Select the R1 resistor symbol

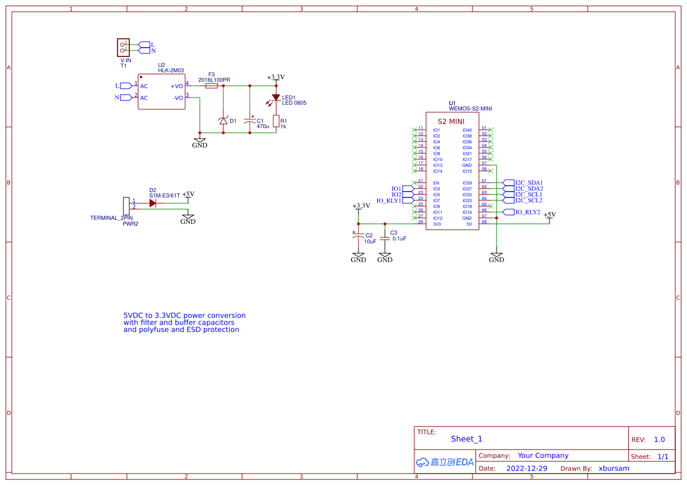tap(276, 121)
